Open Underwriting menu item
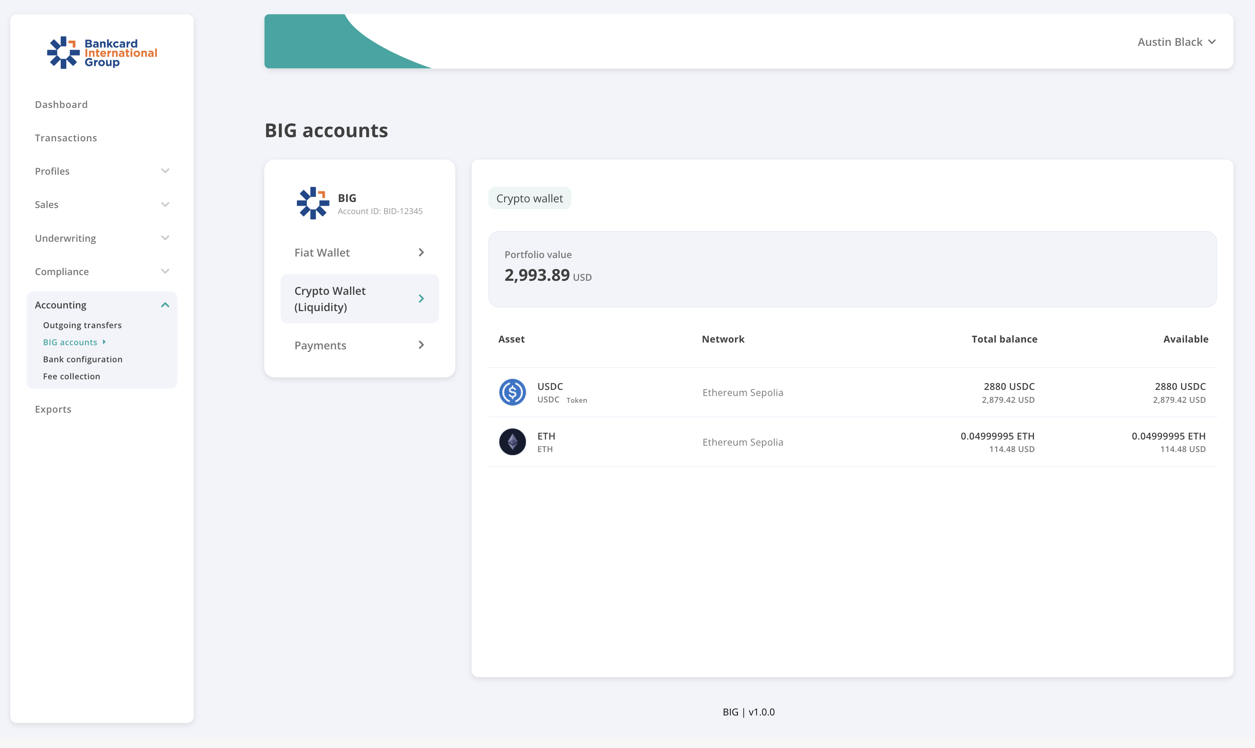 tap(65, 238)
